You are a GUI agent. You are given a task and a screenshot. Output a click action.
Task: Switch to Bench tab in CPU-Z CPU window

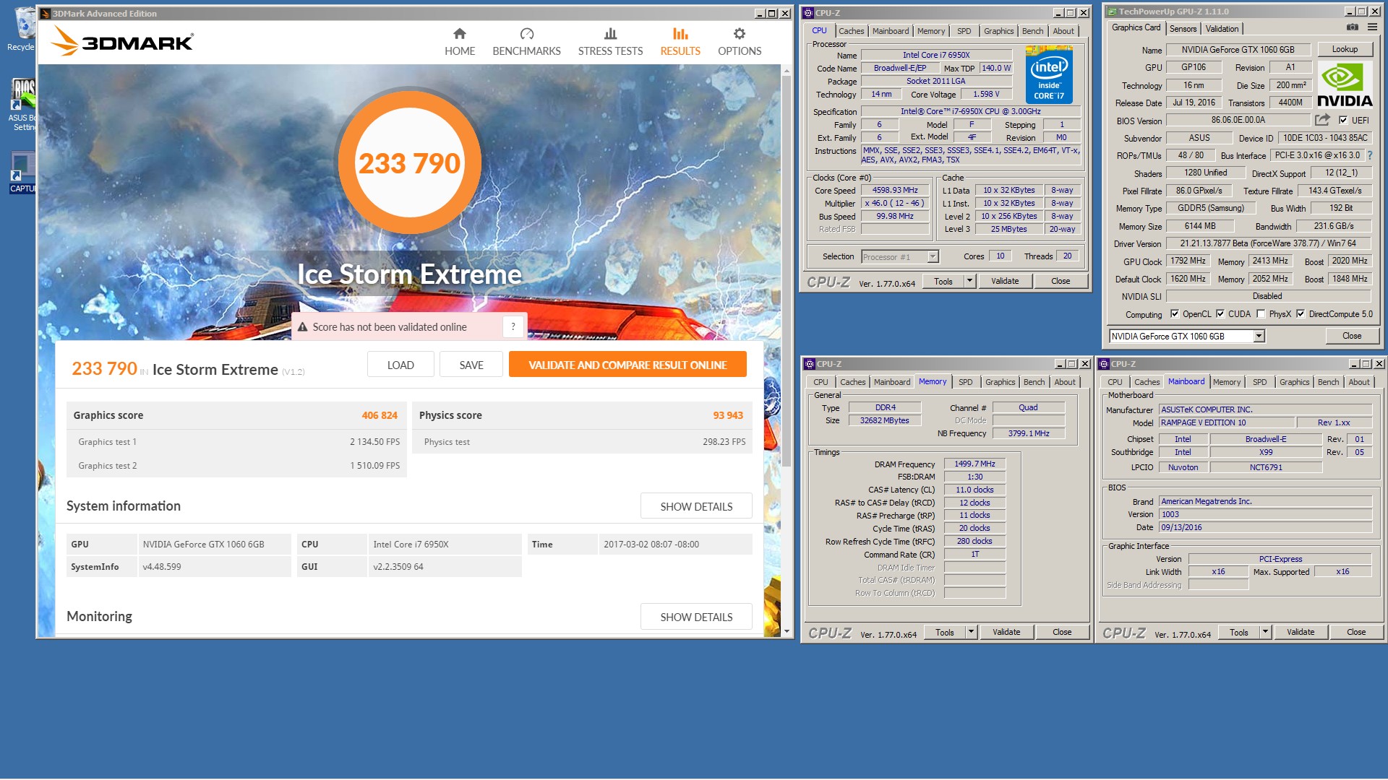point(1032,31)
